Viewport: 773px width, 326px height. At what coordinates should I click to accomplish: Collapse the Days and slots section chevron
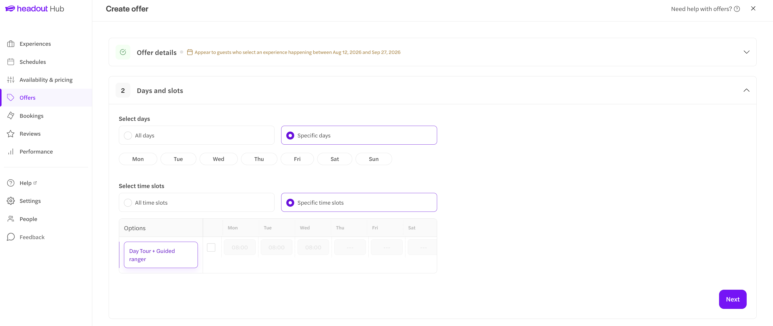point(747,90)
